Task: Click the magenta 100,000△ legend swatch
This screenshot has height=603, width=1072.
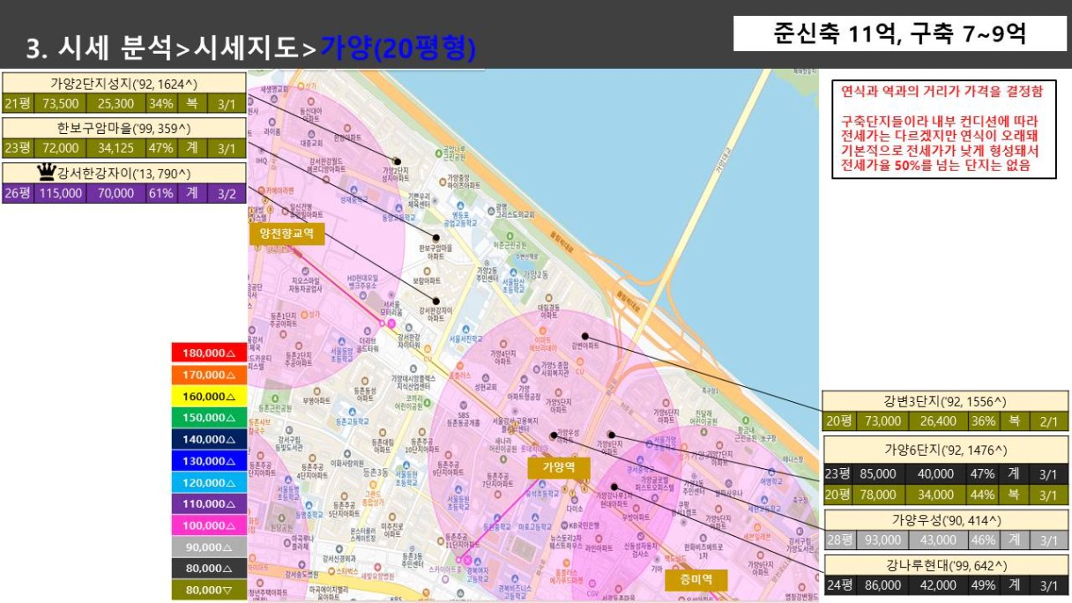Action: (210, 525)
